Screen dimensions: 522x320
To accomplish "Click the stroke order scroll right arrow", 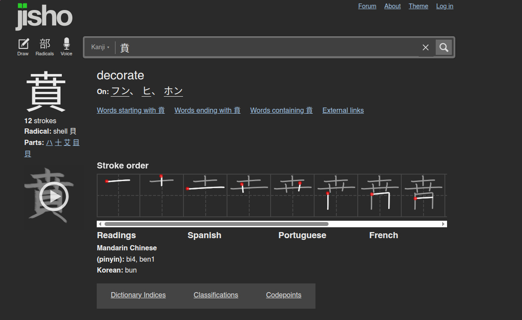I will 443,224.
